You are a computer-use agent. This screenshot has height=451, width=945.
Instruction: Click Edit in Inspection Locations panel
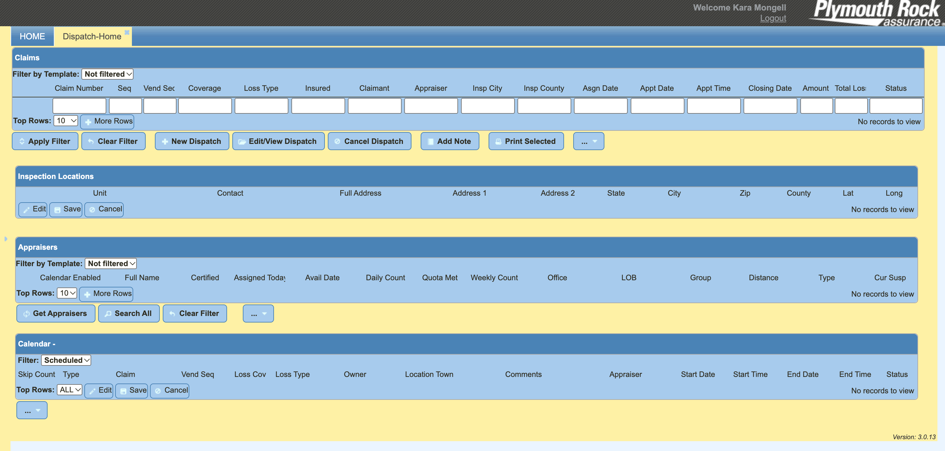click(33, 209)
